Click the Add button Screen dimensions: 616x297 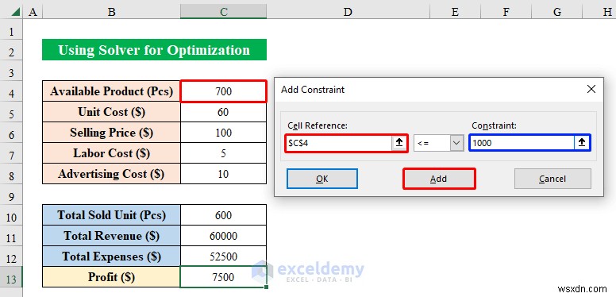439,179
